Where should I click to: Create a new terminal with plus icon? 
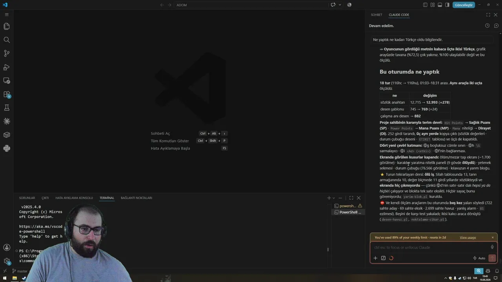[x=329, y=198]
